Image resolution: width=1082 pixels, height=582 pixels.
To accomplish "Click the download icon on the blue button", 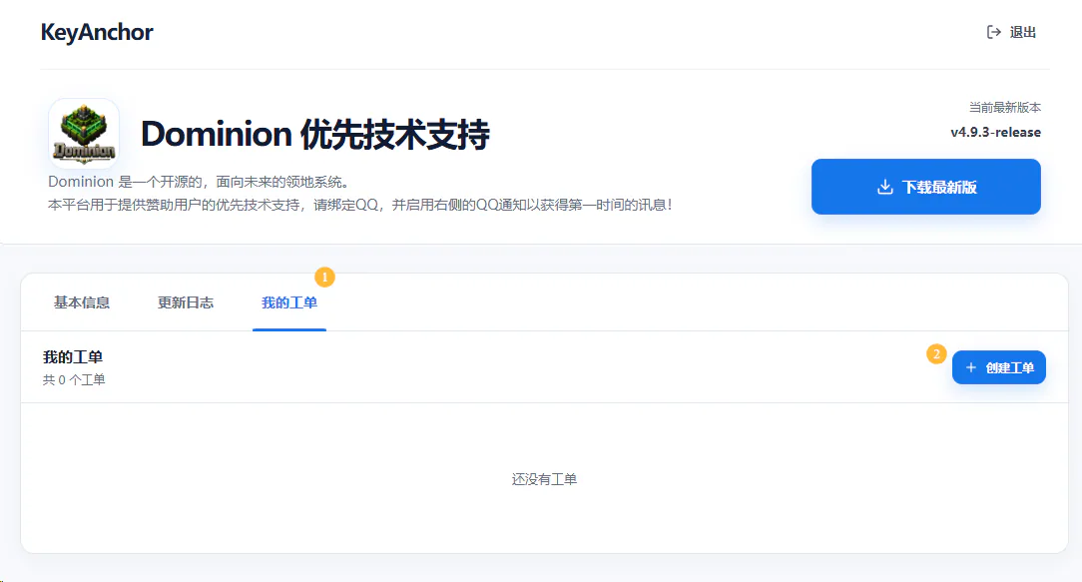I will coord(884,187).
